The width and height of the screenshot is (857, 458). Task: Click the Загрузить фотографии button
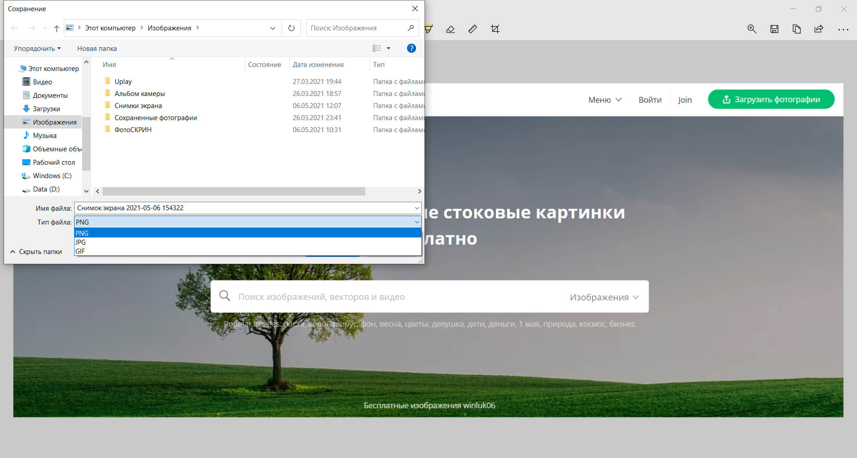pos(771,99)
